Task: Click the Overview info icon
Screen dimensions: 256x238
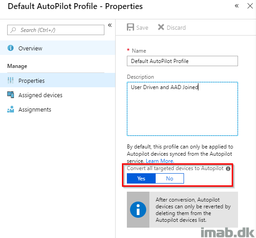Action: (x=11, y=48)
